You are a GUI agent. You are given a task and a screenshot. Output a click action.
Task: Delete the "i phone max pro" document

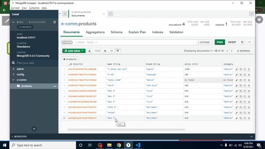click(x=249, y=69)
